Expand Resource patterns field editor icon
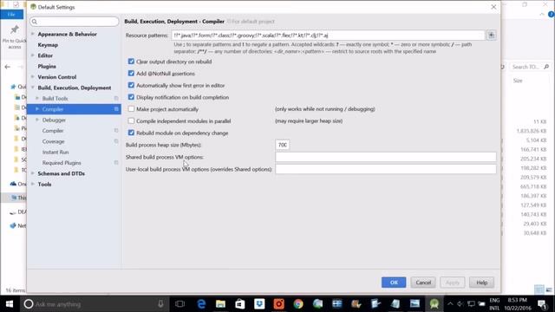Viewport: 555px width, 312px height. point(492,35)
